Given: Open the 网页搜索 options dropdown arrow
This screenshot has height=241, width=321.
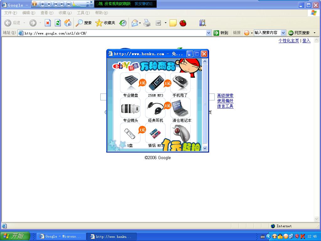Looking at the screenshot, I should (x=315, y=33).
